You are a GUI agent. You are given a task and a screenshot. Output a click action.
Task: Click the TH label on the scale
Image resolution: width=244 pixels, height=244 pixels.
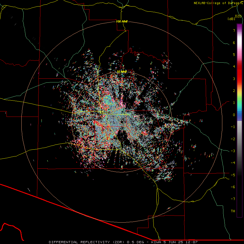233,211
